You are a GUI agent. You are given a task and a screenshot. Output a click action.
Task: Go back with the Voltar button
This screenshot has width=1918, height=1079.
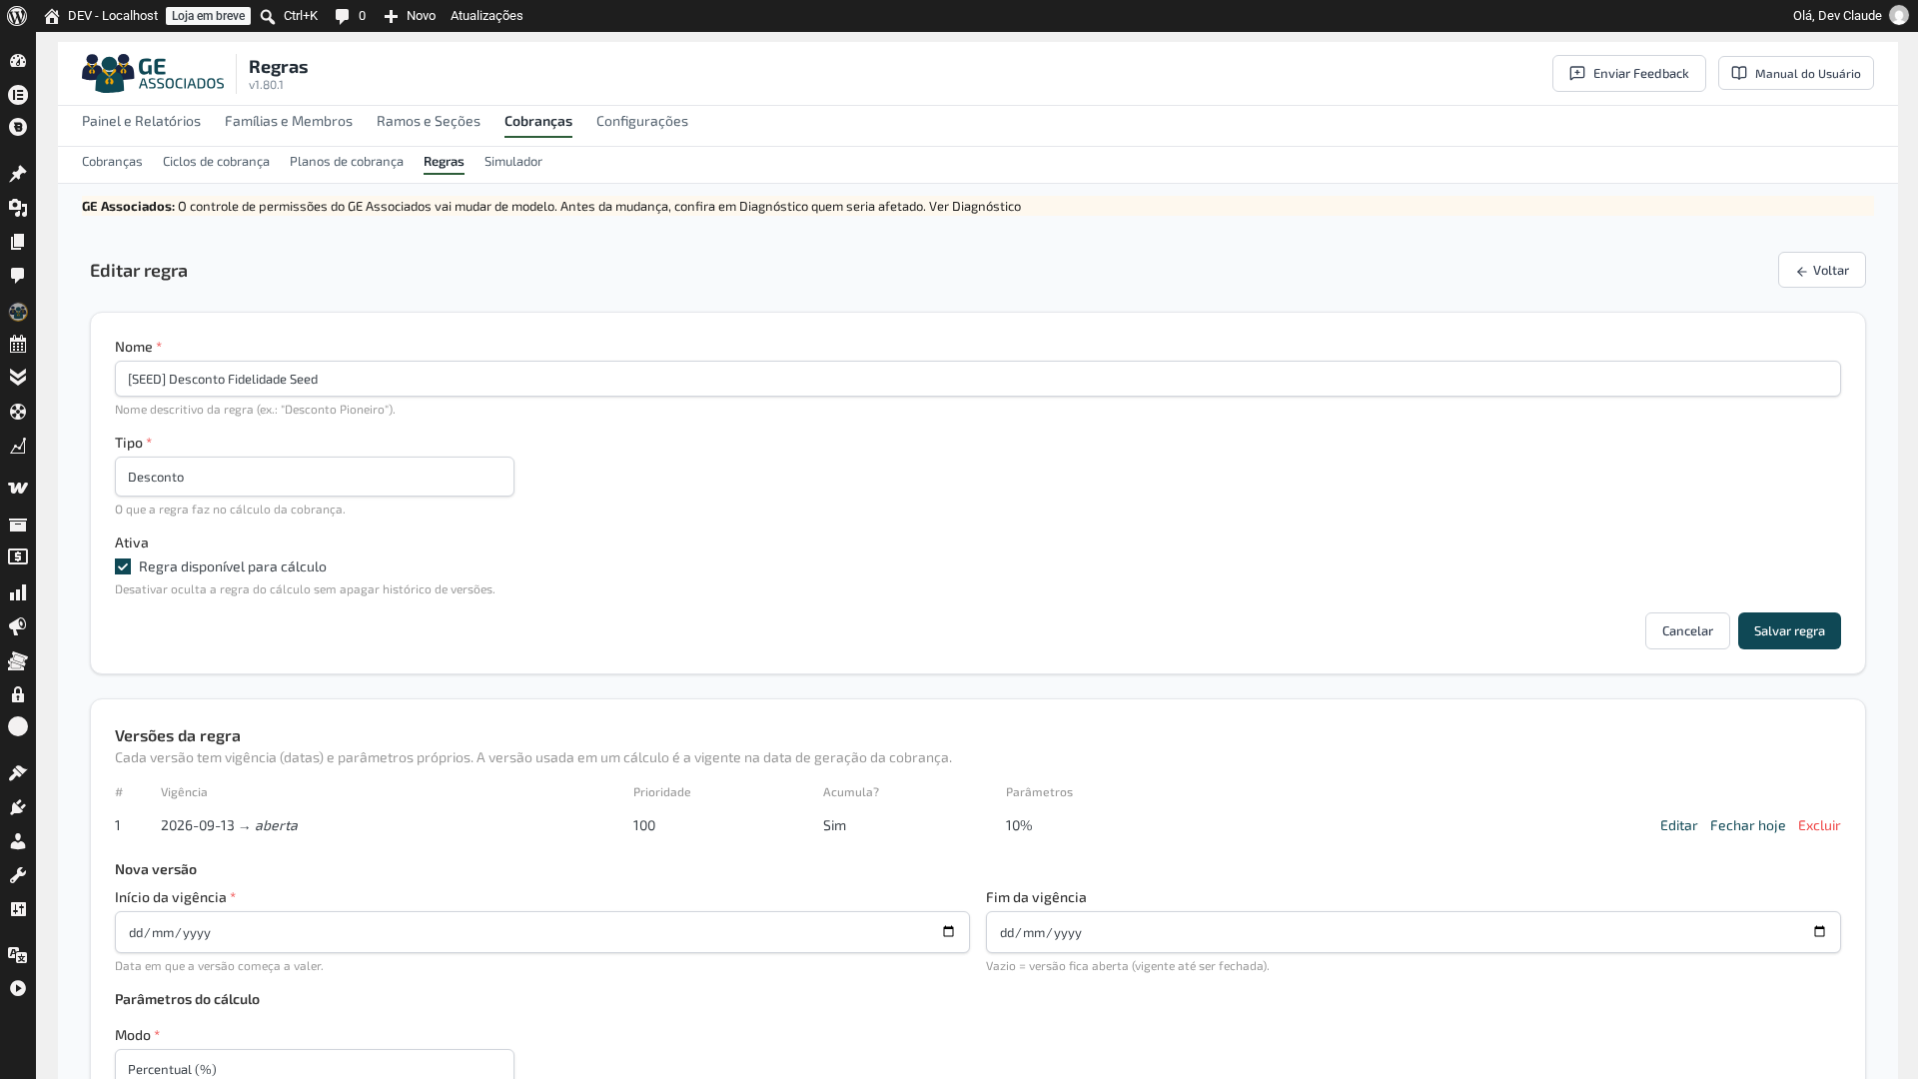click(x=1821, y=270)
